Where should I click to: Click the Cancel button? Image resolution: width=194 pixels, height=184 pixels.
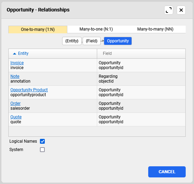(x=167, y=172)
